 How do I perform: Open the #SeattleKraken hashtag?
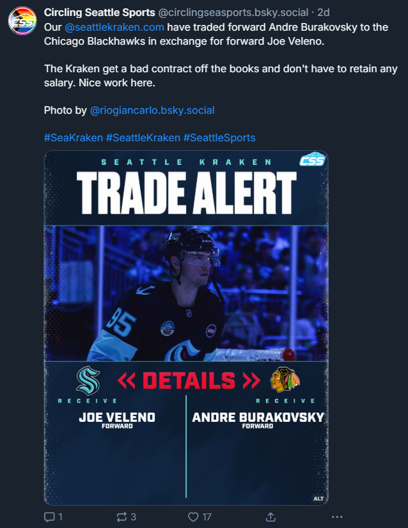[143, 137]
